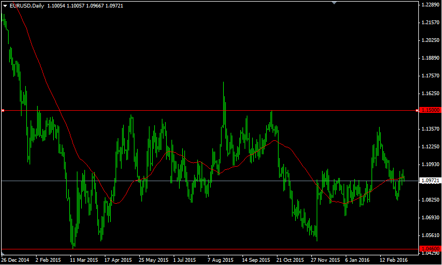Viewport: 442px width, 265px height.
Task: Click the 6 Jan 2016 date label
Action: (358, 260)
